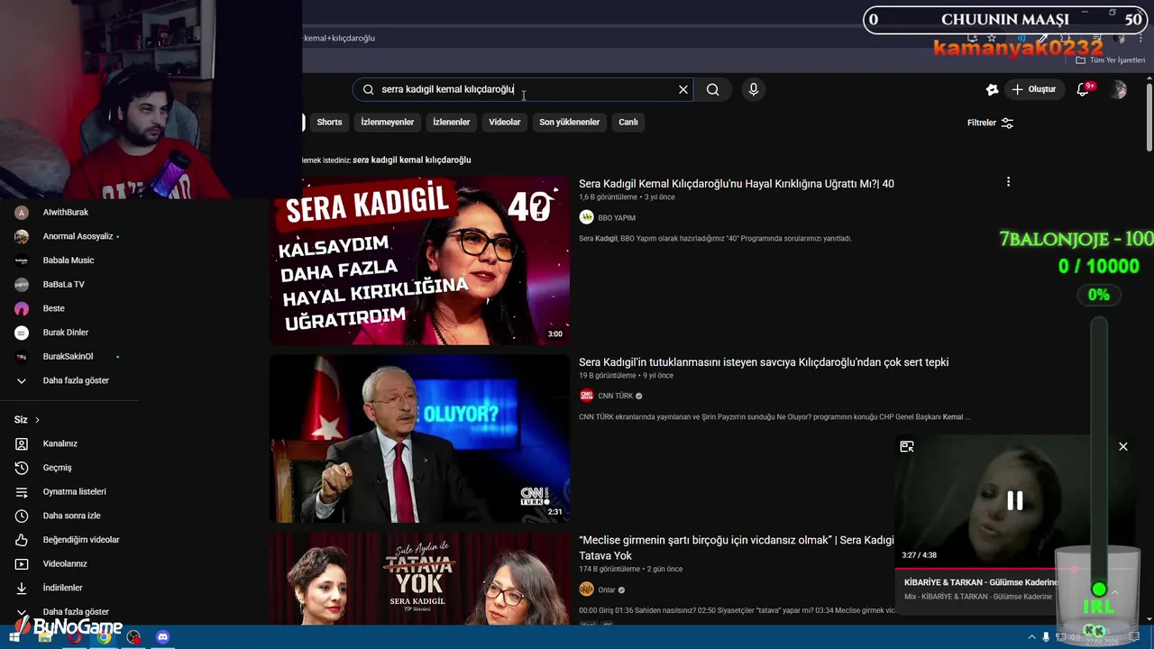Open video title 'Sera Kadıgil Kemal Kılıçdaroğlu'nu Hayal Kırıklığına'
Screen dimensions: 1154x649
tap(737, 184)
